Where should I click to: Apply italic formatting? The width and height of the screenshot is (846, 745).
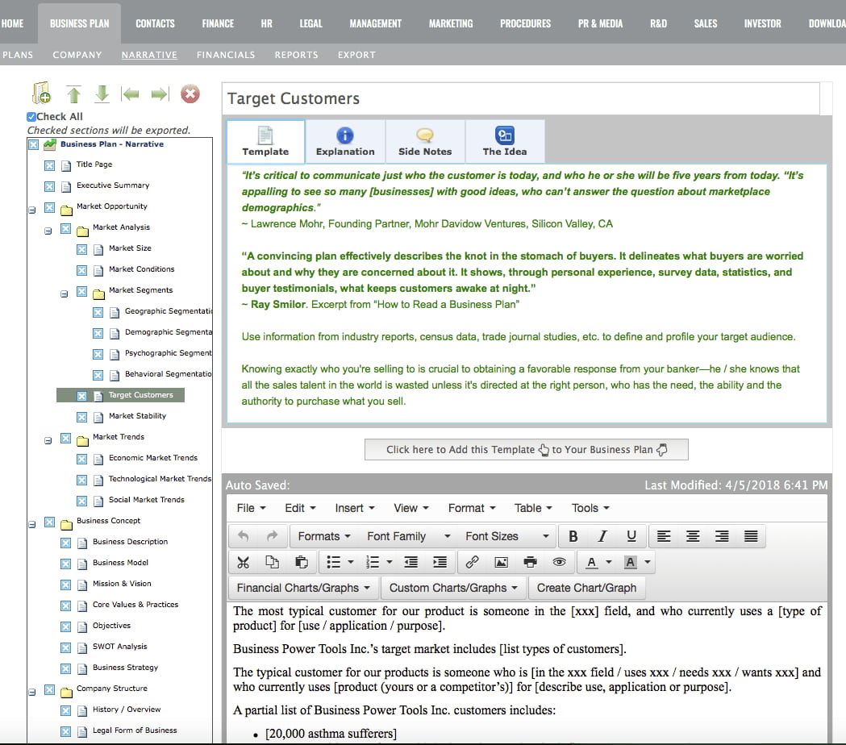click(x=602, y=536)
